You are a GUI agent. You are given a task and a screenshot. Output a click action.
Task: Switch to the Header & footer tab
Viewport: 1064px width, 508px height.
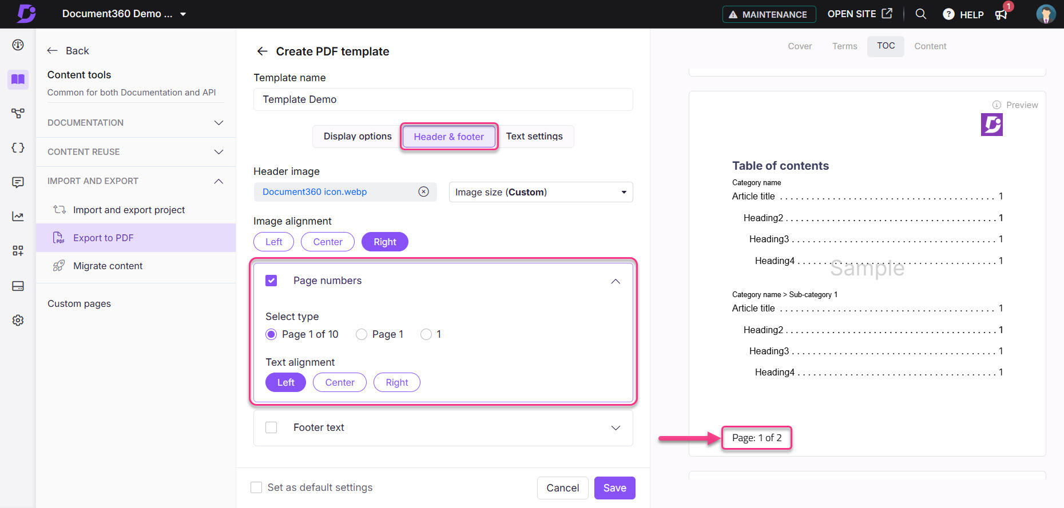(x=449, y=137)
